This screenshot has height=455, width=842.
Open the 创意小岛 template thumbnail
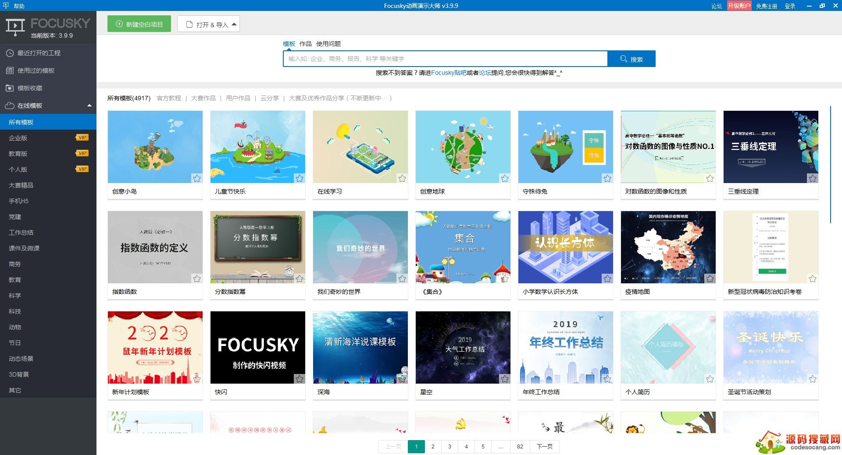[155, 147]
